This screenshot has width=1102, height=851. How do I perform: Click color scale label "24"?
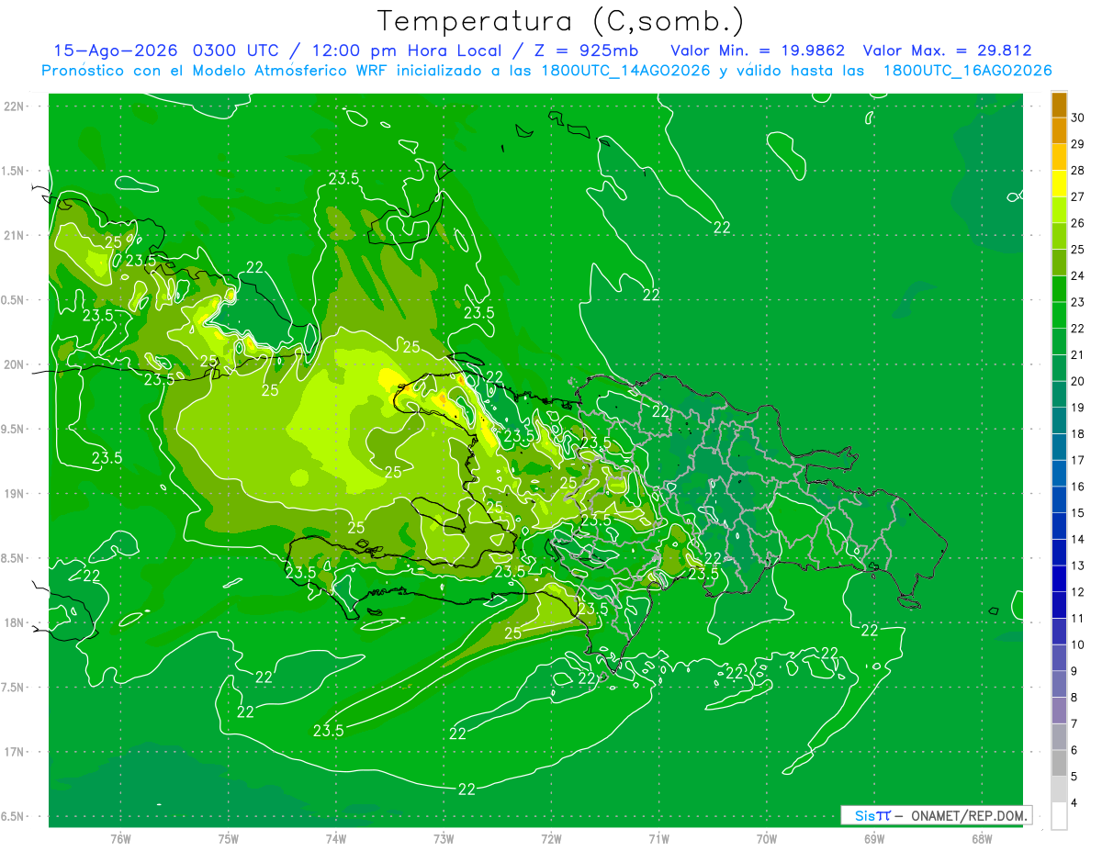(x=1079, y=276)
